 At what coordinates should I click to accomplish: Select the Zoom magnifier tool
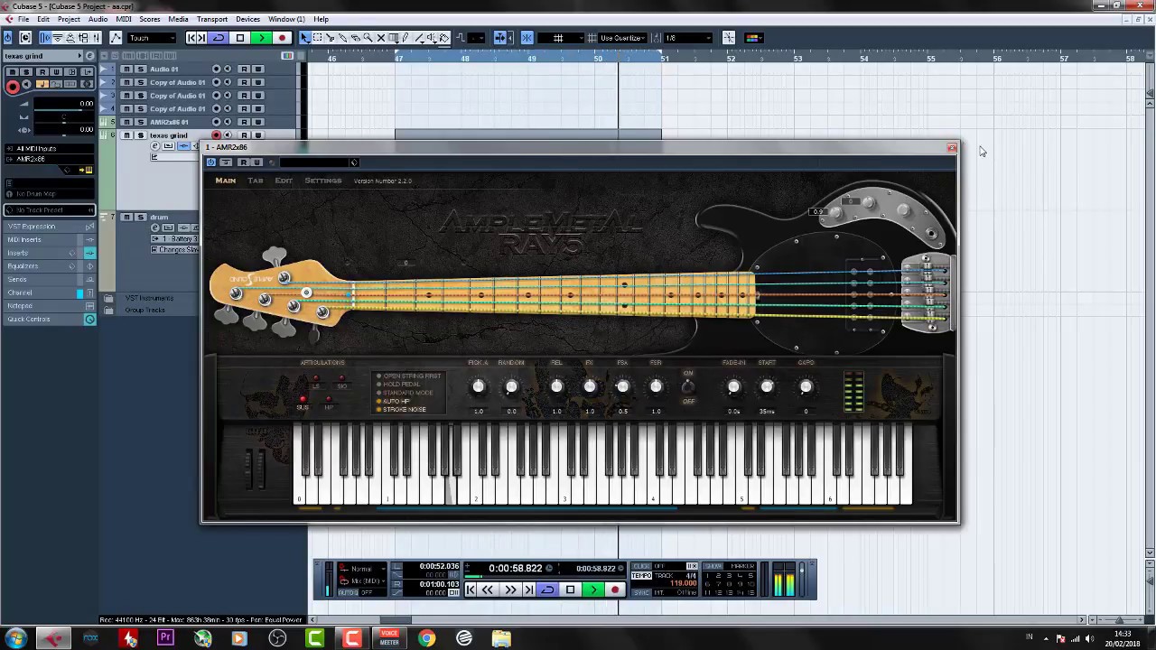(x=368, y=38)
